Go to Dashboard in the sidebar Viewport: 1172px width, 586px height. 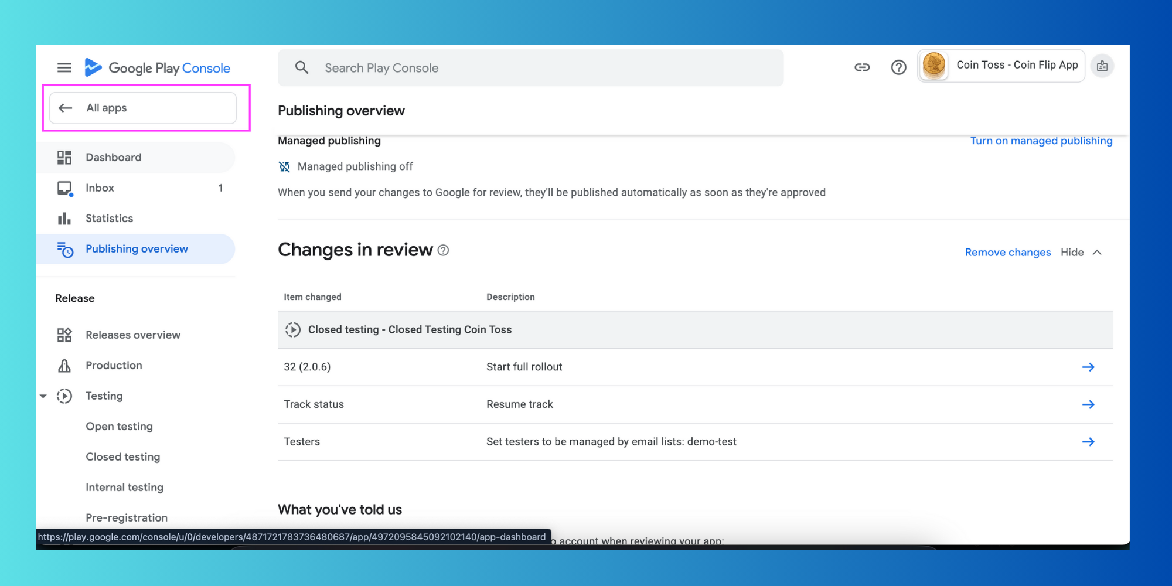[x=136, y=158]
